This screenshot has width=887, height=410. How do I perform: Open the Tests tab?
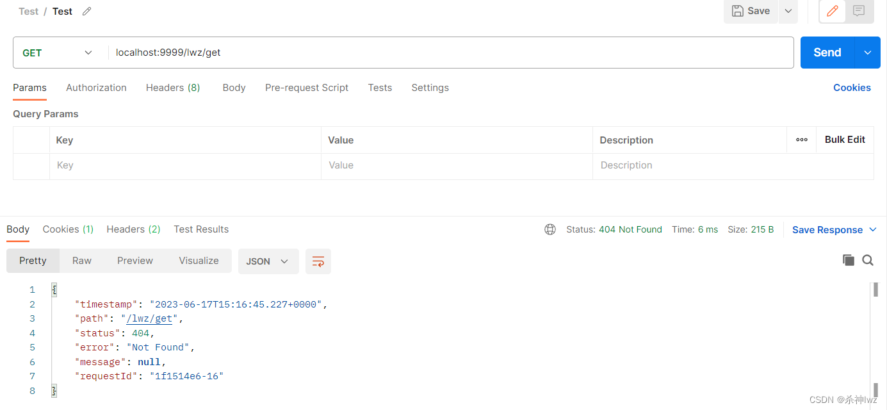[380, 88]
